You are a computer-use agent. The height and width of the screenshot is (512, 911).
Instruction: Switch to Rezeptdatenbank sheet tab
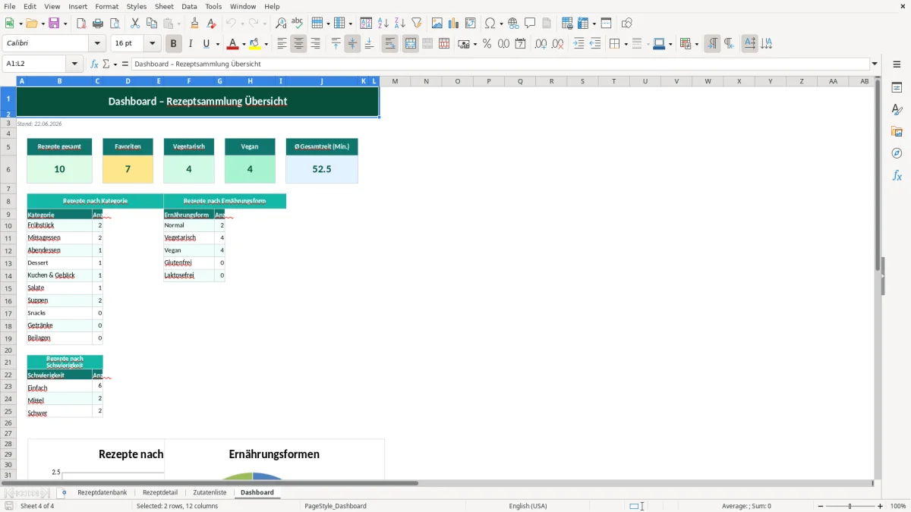(102, 492)
